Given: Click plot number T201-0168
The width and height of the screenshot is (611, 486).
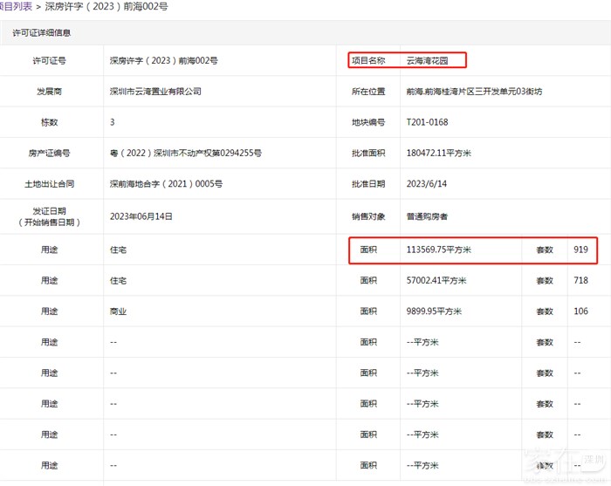Looking at the screenshot, I should [428, 122].
